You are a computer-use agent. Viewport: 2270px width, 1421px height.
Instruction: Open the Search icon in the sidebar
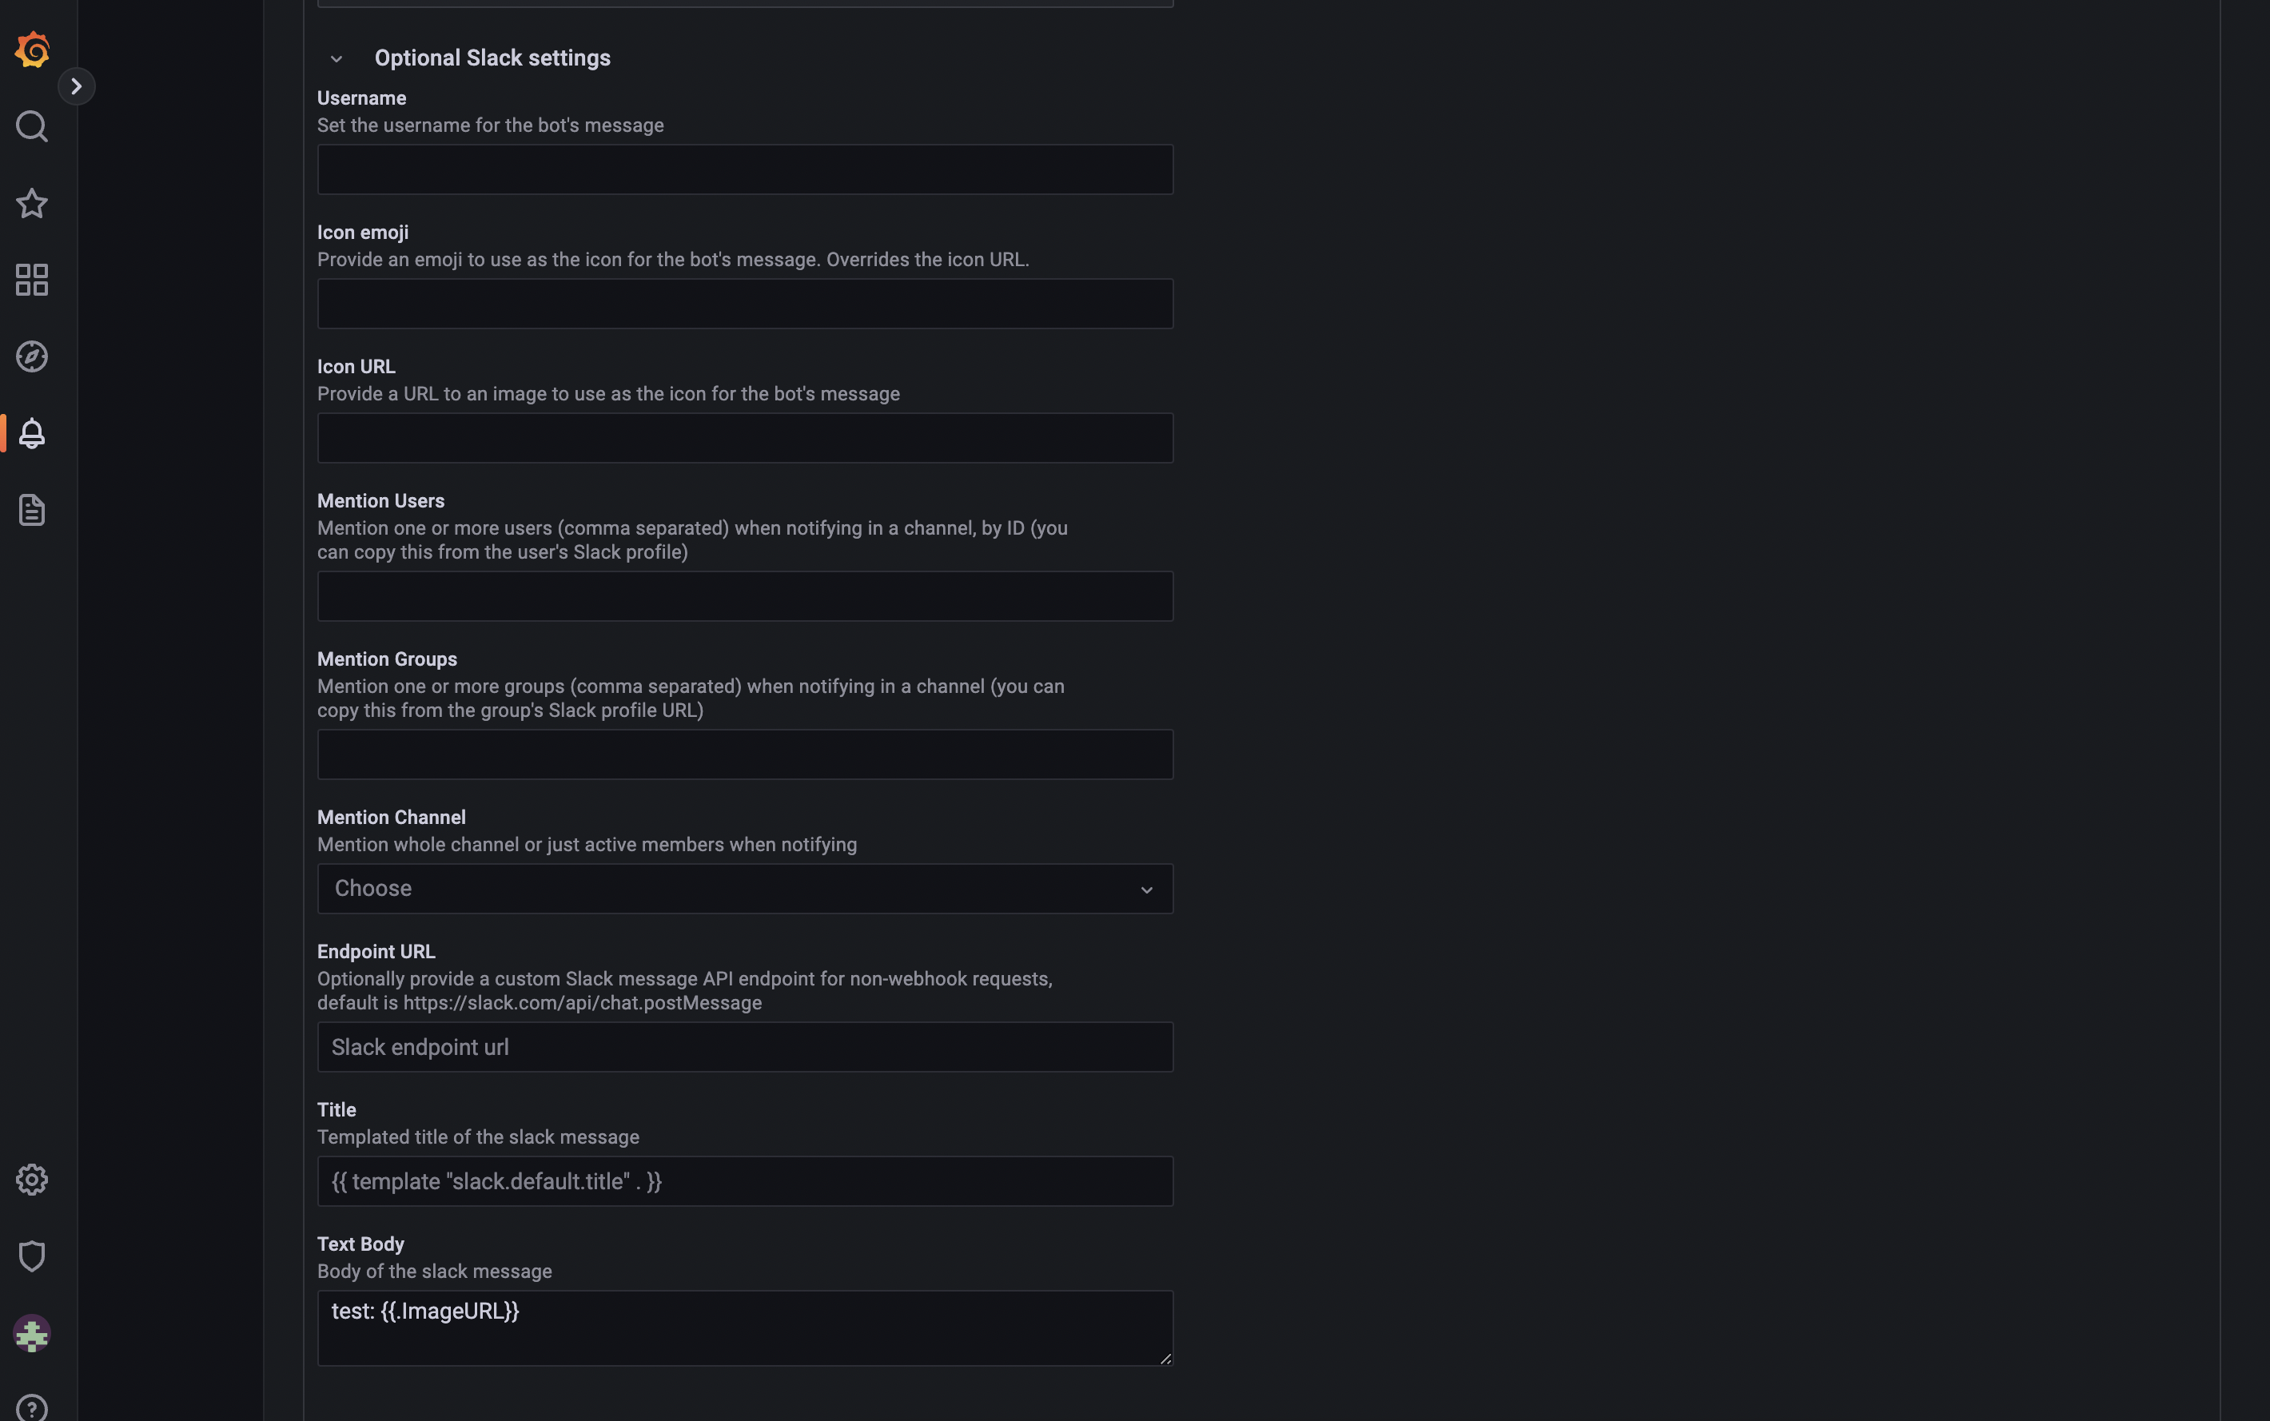32,126
